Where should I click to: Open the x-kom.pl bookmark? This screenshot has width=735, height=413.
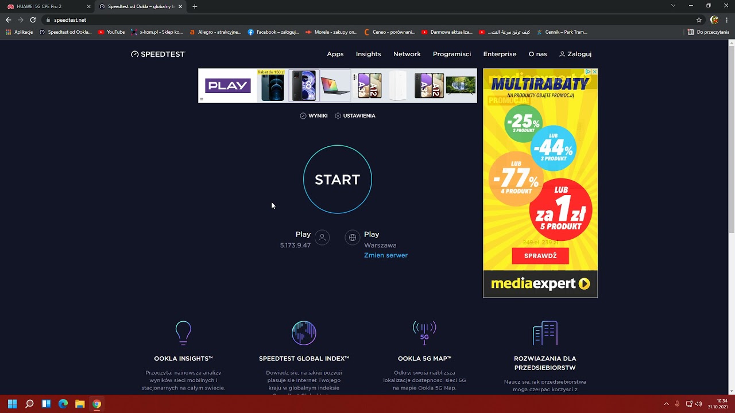click(x=157, y=32)
